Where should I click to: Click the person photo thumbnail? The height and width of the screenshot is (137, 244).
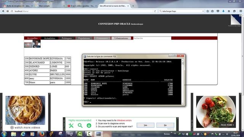tap(37, 44)
